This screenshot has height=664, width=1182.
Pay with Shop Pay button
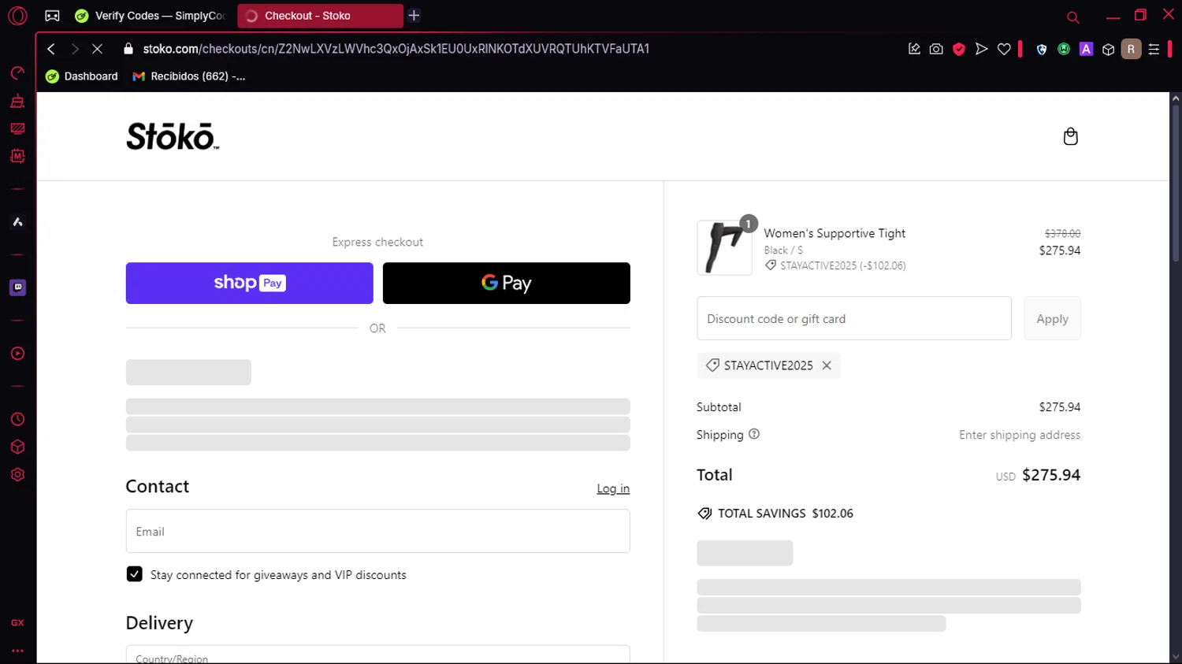pyautogui.click(x=249, y=283)
